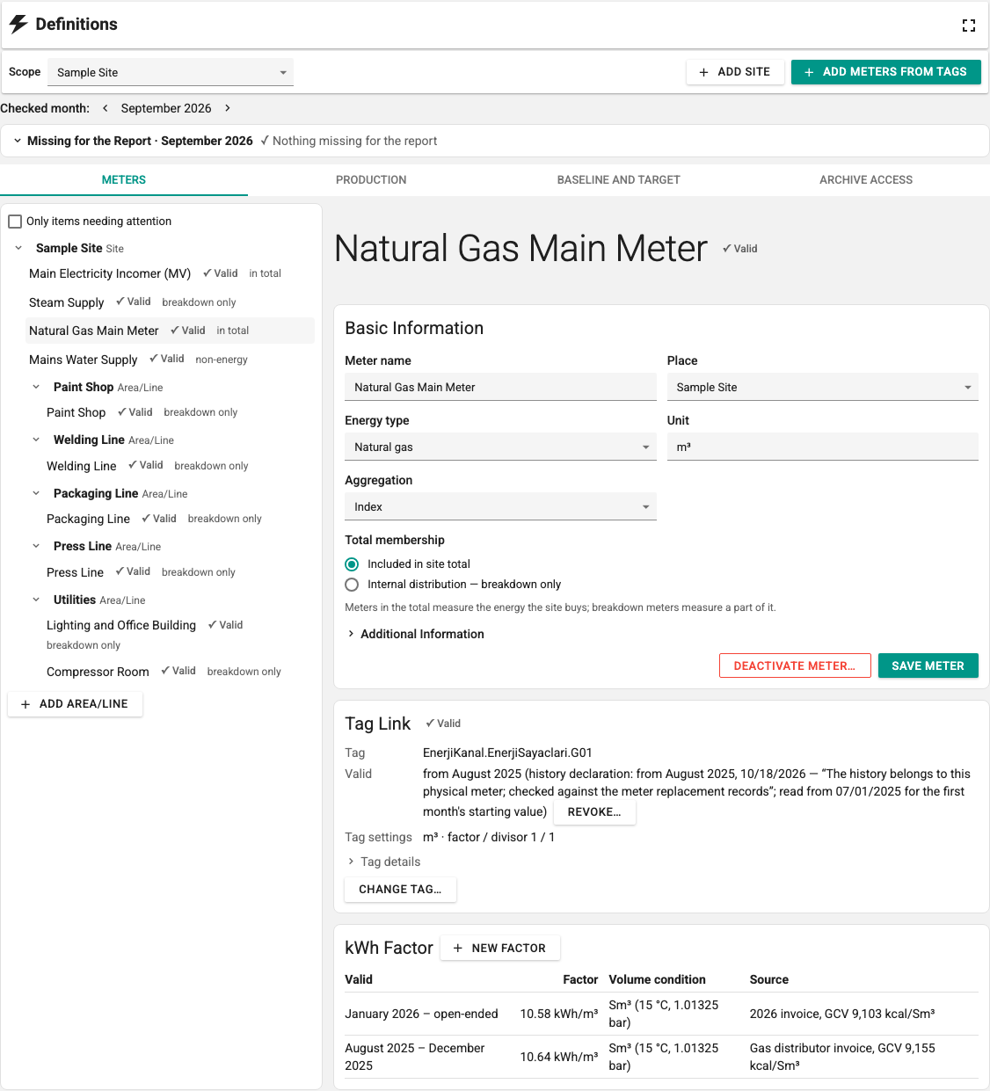This screenshot has height=1091, width=990.
Task: Switch to the Meters tab
Action: (x=124, y=179)
